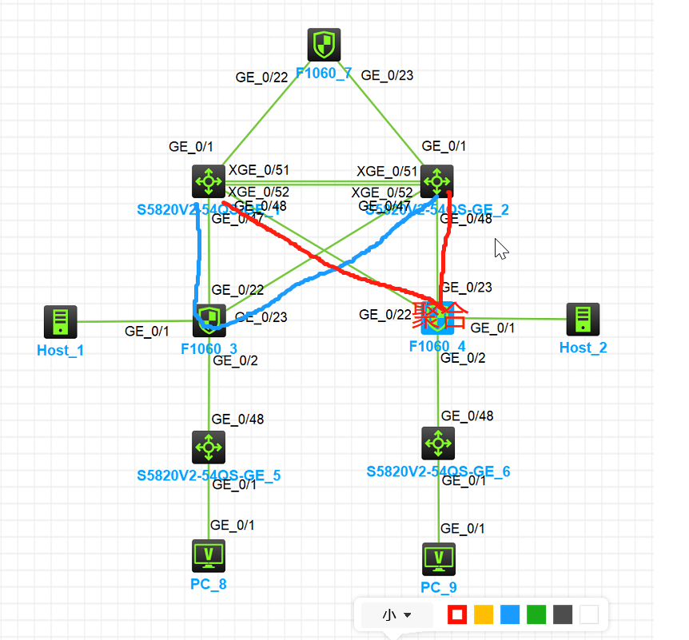Select the S5820V2-54QS-GE_5 switch icon
This screenshot has height=640, width=689.
pos(209,447)
